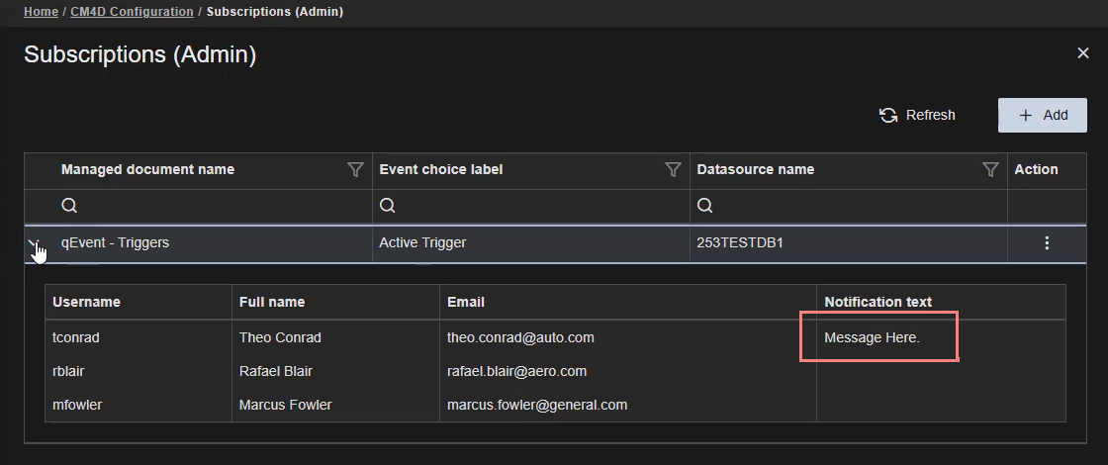Open three-dot action menu for qEvent row
1108x465 pixels.
[1047, 243]
